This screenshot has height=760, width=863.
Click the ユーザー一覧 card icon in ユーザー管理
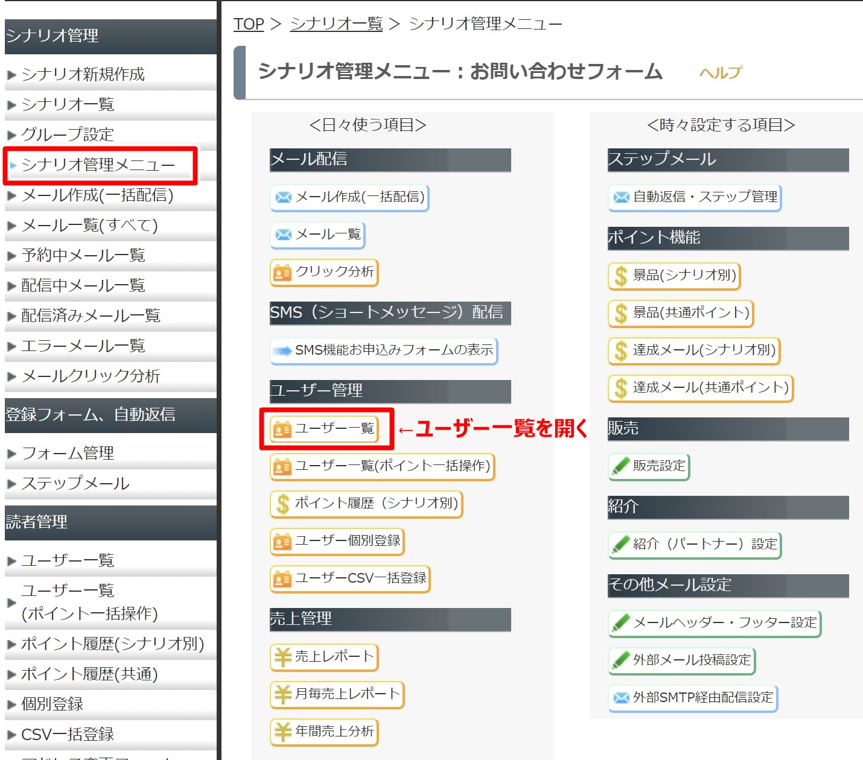click(x=282, y=429)
